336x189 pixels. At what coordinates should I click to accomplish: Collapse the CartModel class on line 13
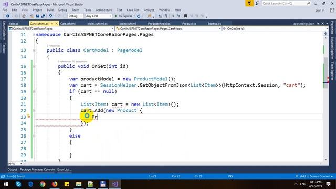coord(34,50)
